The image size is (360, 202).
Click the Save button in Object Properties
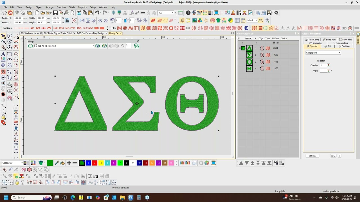click(x=333, y=156)
